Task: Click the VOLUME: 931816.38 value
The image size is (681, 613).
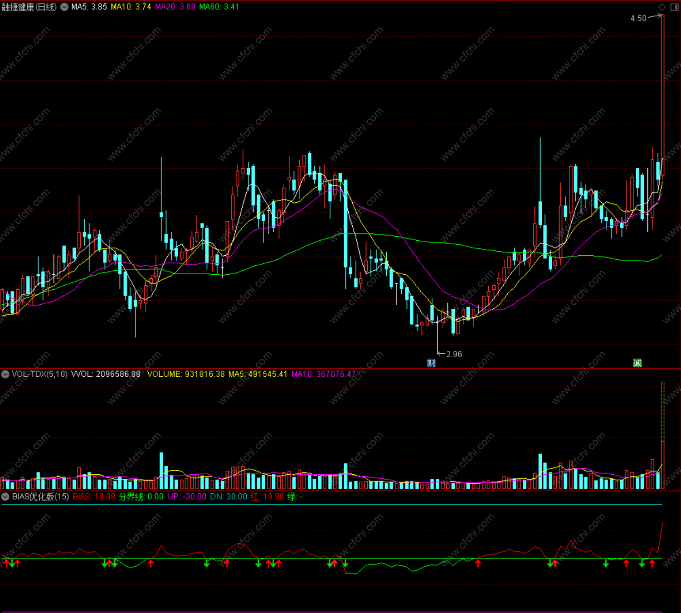Action: pyautogui.click(x=186, y=374)
